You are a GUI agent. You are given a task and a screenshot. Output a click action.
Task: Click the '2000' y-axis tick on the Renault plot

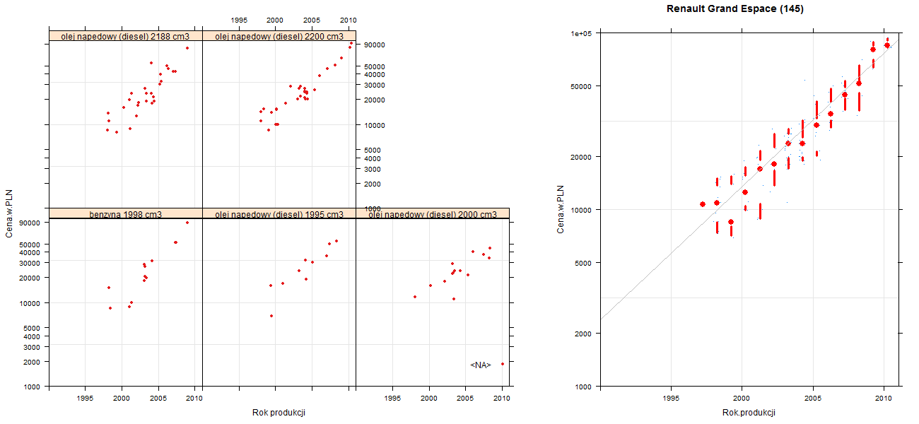585,333
